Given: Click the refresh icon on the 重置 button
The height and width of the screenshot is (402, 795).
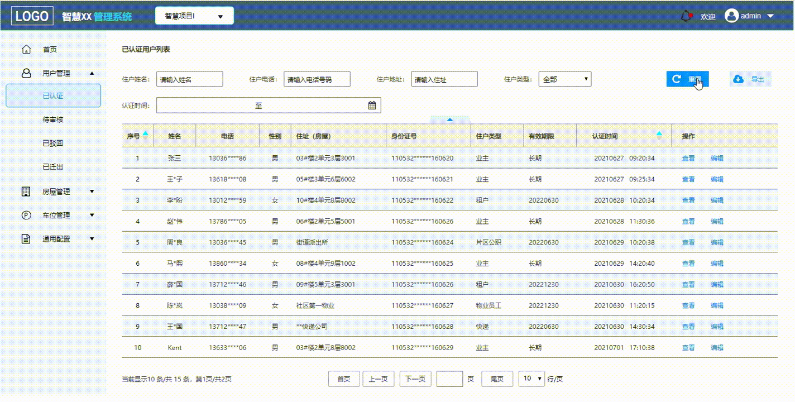Looking at the screenshot, I should 677,79.
